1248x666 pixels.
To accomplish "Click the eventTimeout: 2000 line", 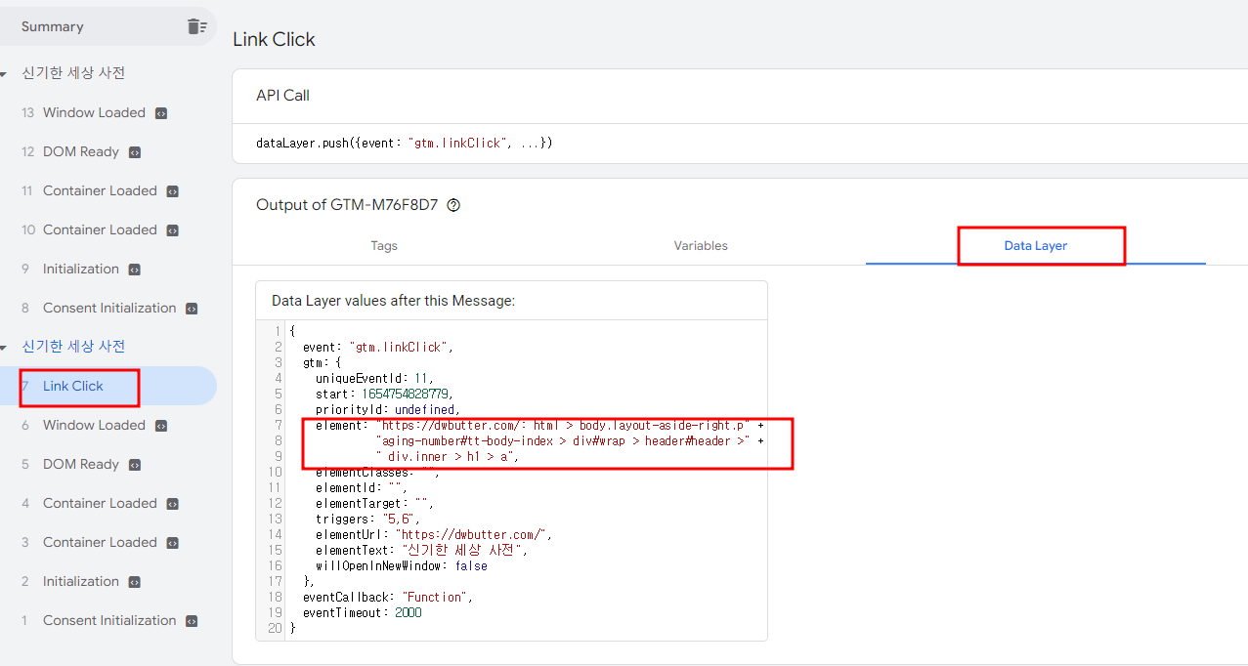I will (x=364, y=612).
